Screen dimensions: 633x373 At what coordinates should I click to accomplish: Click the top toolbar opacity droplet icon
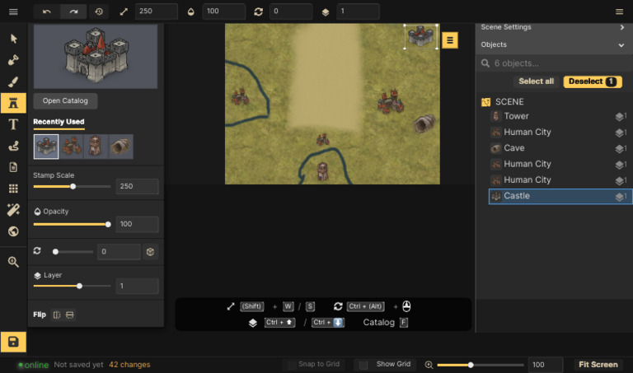click(191, 12)
